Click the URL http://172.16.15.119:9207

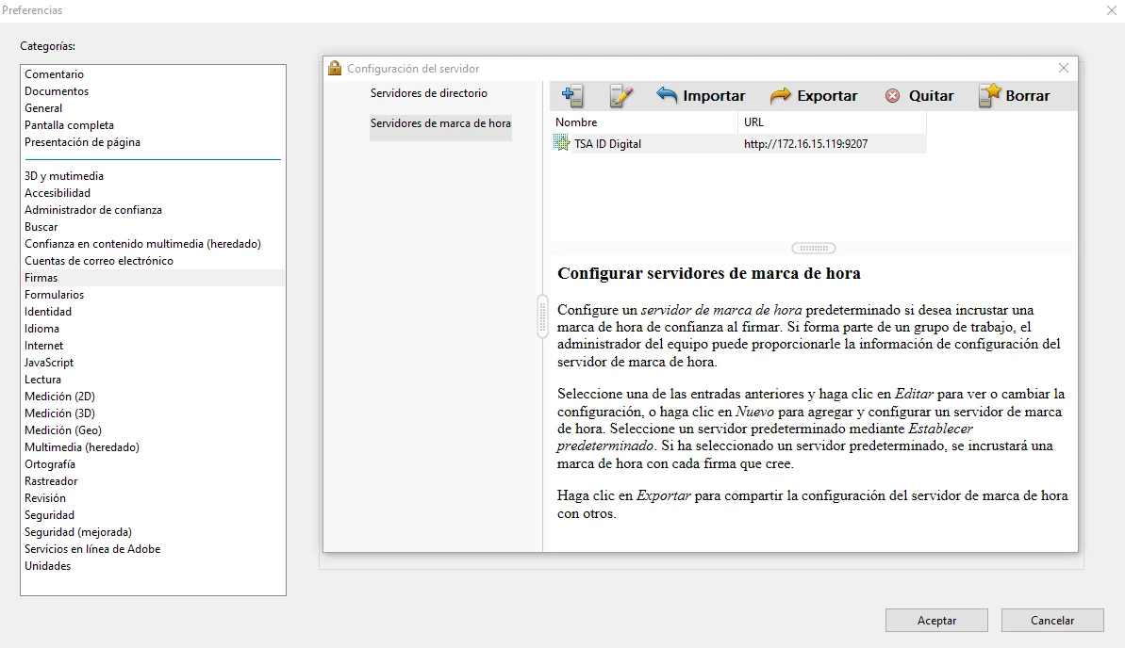point(805,144)
